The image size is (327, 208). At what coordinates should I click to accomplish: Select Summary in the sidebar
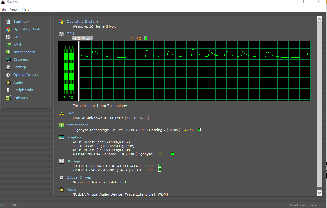pos(22,22)
